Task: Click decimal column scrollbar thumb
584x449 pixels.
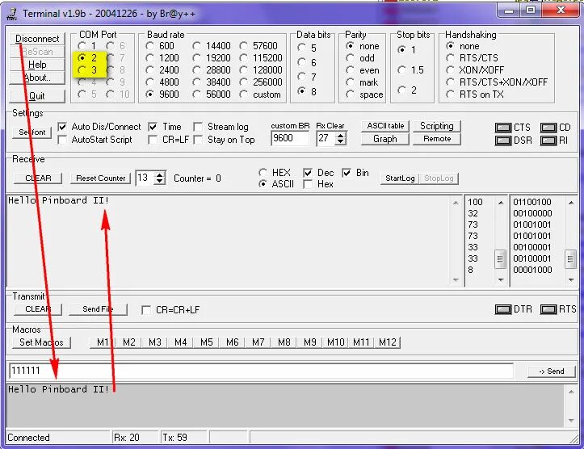Action: [x=500, y=258]
